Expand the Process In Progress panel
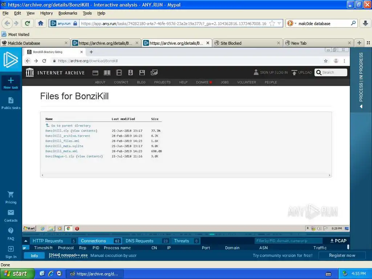The width and height of the screenshot is (372, 279). (361, 80)
